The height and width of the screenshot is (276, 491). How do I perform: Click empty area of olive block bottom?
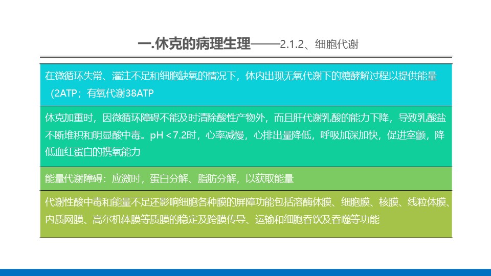(246, 232)
